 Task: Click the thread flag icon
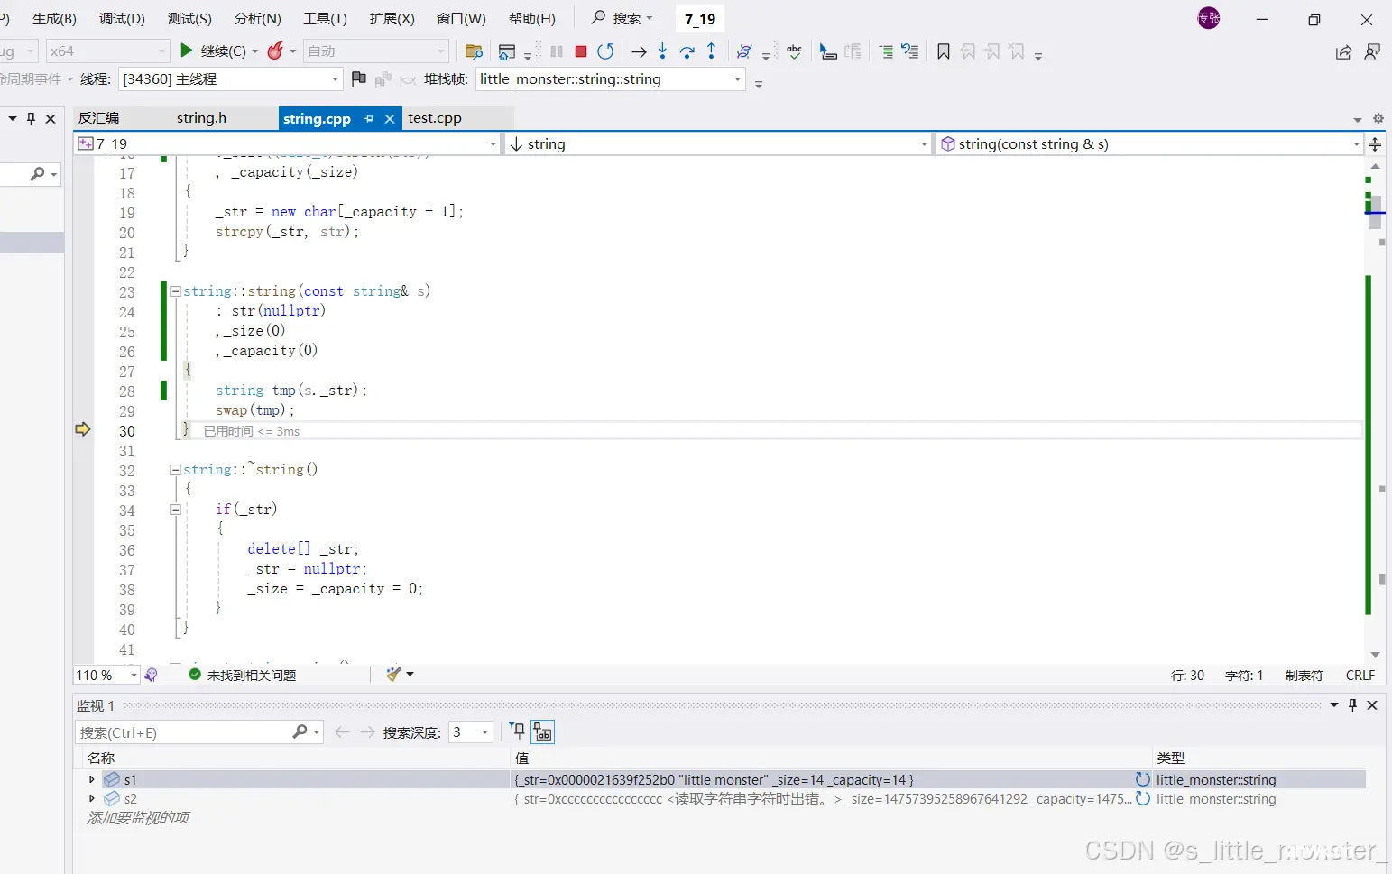(358, 78)
